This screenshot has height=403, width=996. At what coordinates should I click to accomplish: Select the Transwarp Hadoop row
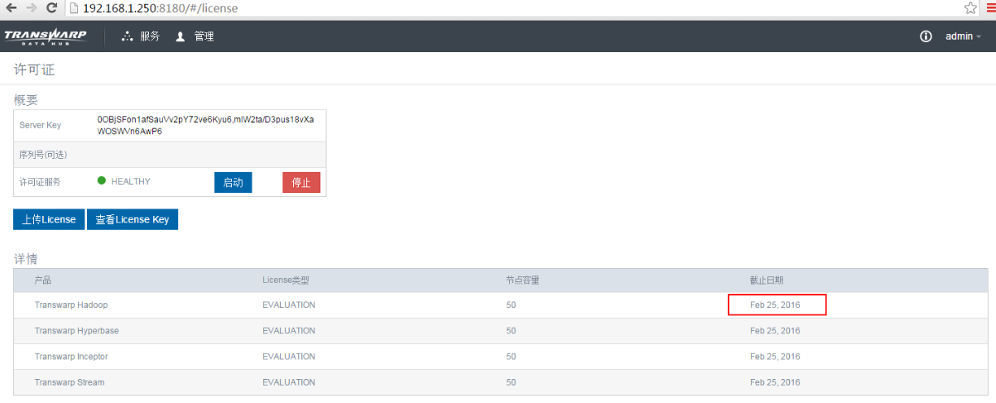click(x=71, y=305)
